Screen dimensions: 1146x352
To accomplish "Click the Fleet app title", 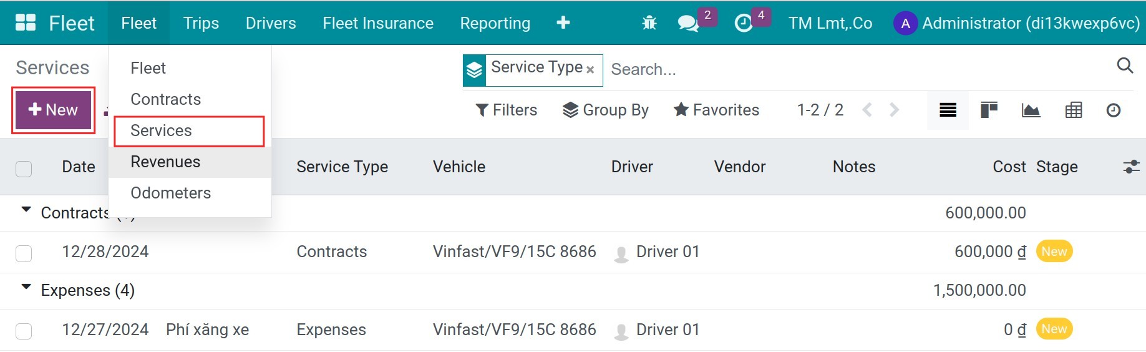I will 72,23.
